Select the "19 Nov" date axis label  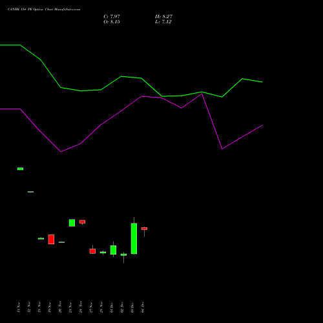coord(50,307)
